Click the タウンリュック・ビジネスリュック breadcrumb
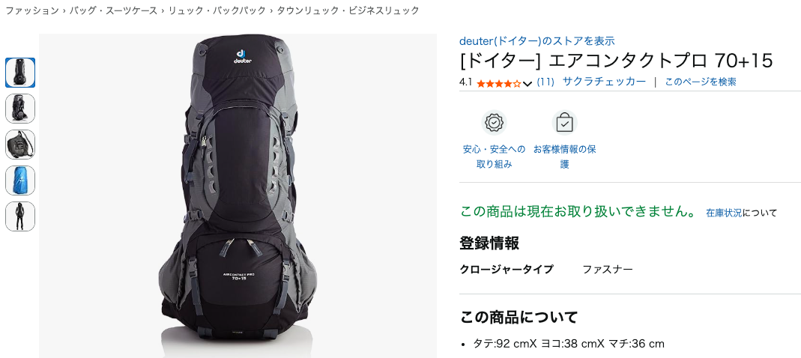Image resolution: width=801 pixels, height=358 pixels. (x=348, y=10)
